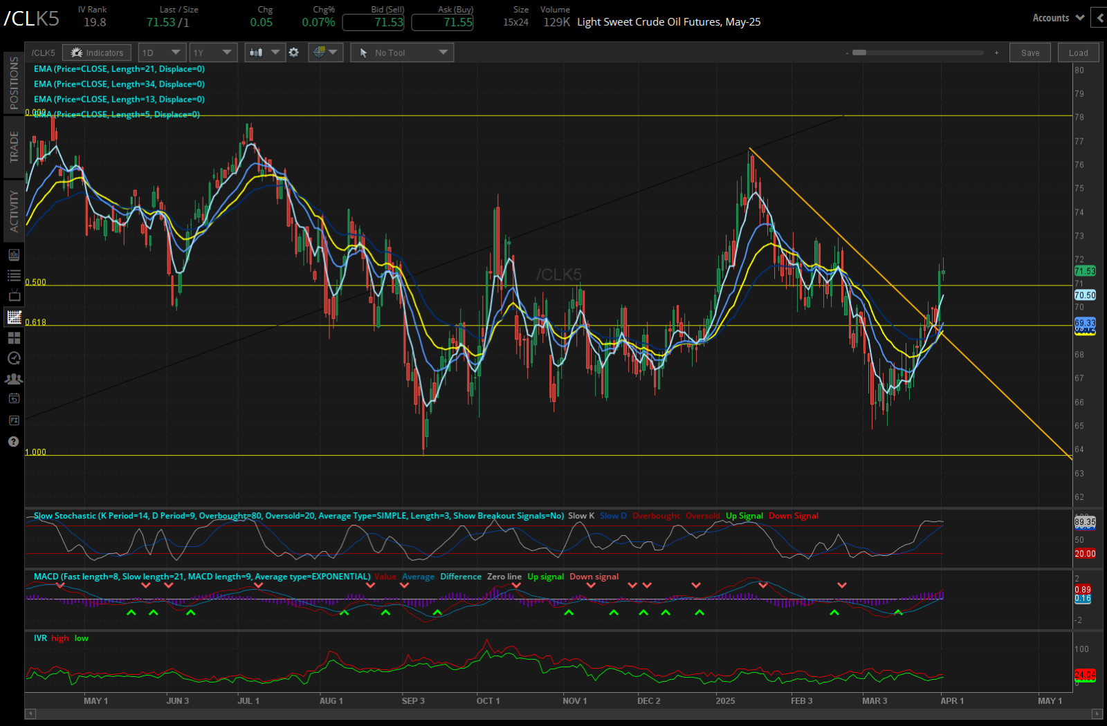The height and width of the screenshot is (726, 1107).
Task: Click the active chart icon in the sidebar
Action: click(x=12, y=317)
